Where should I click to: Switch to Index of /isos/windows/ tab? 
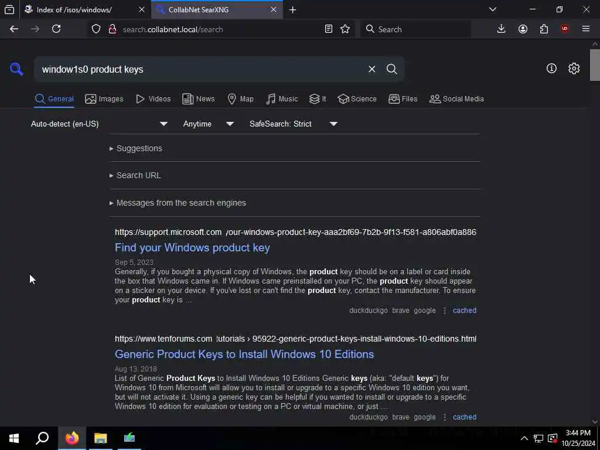[85, 9]
